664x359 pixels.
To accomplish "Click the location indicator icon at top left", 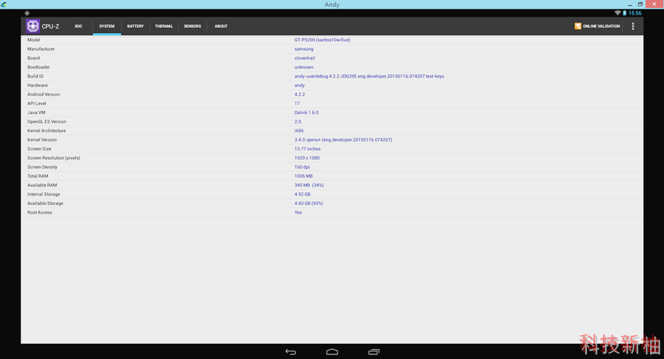I will (27, 13).
